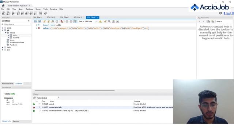Create a new function icon

pos(35,13)
